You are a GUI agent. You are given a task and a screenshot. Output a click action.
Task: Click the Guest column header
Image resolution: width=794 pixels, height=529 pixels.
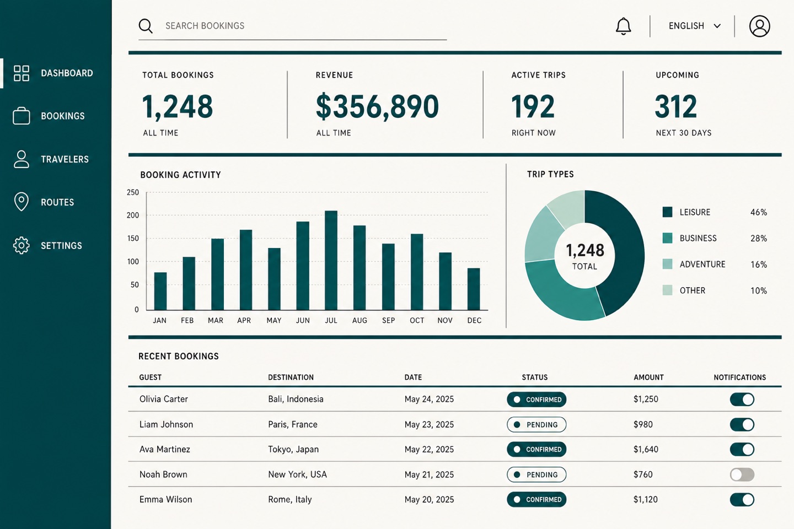[x=151, y=377]
